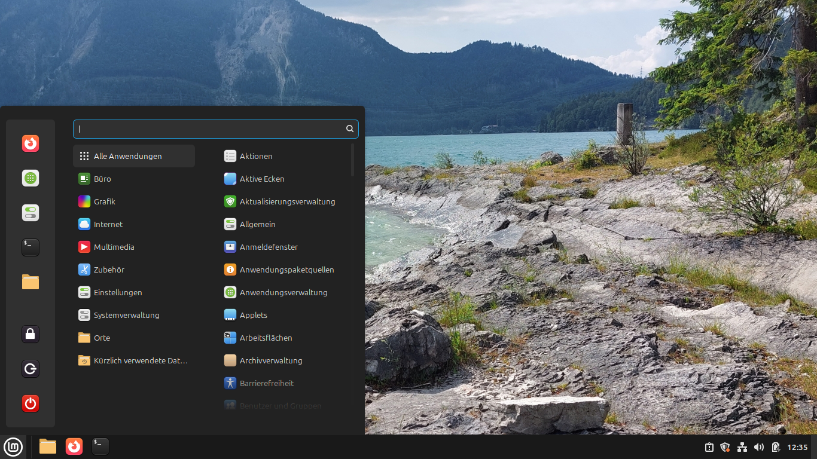Launch Anwendungsverwaltung

(x=284, y=292)
